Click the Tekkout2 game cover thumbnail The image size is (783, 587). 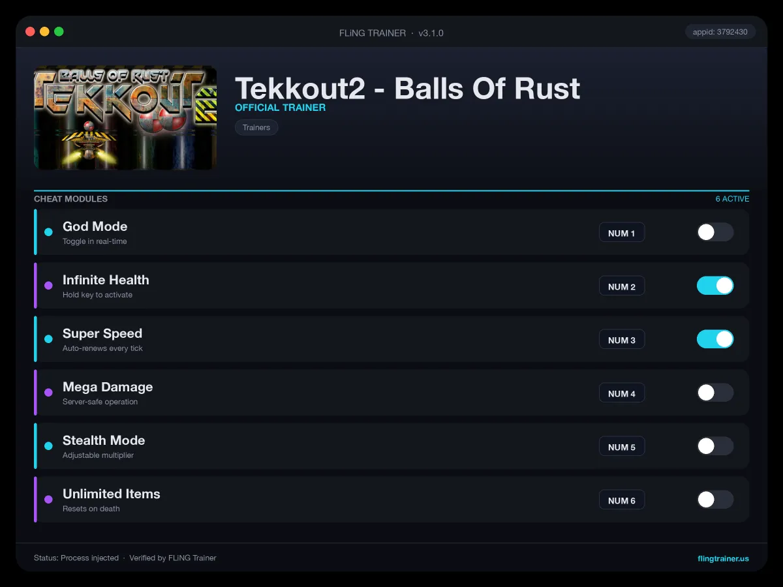click(x=125, y=117)
